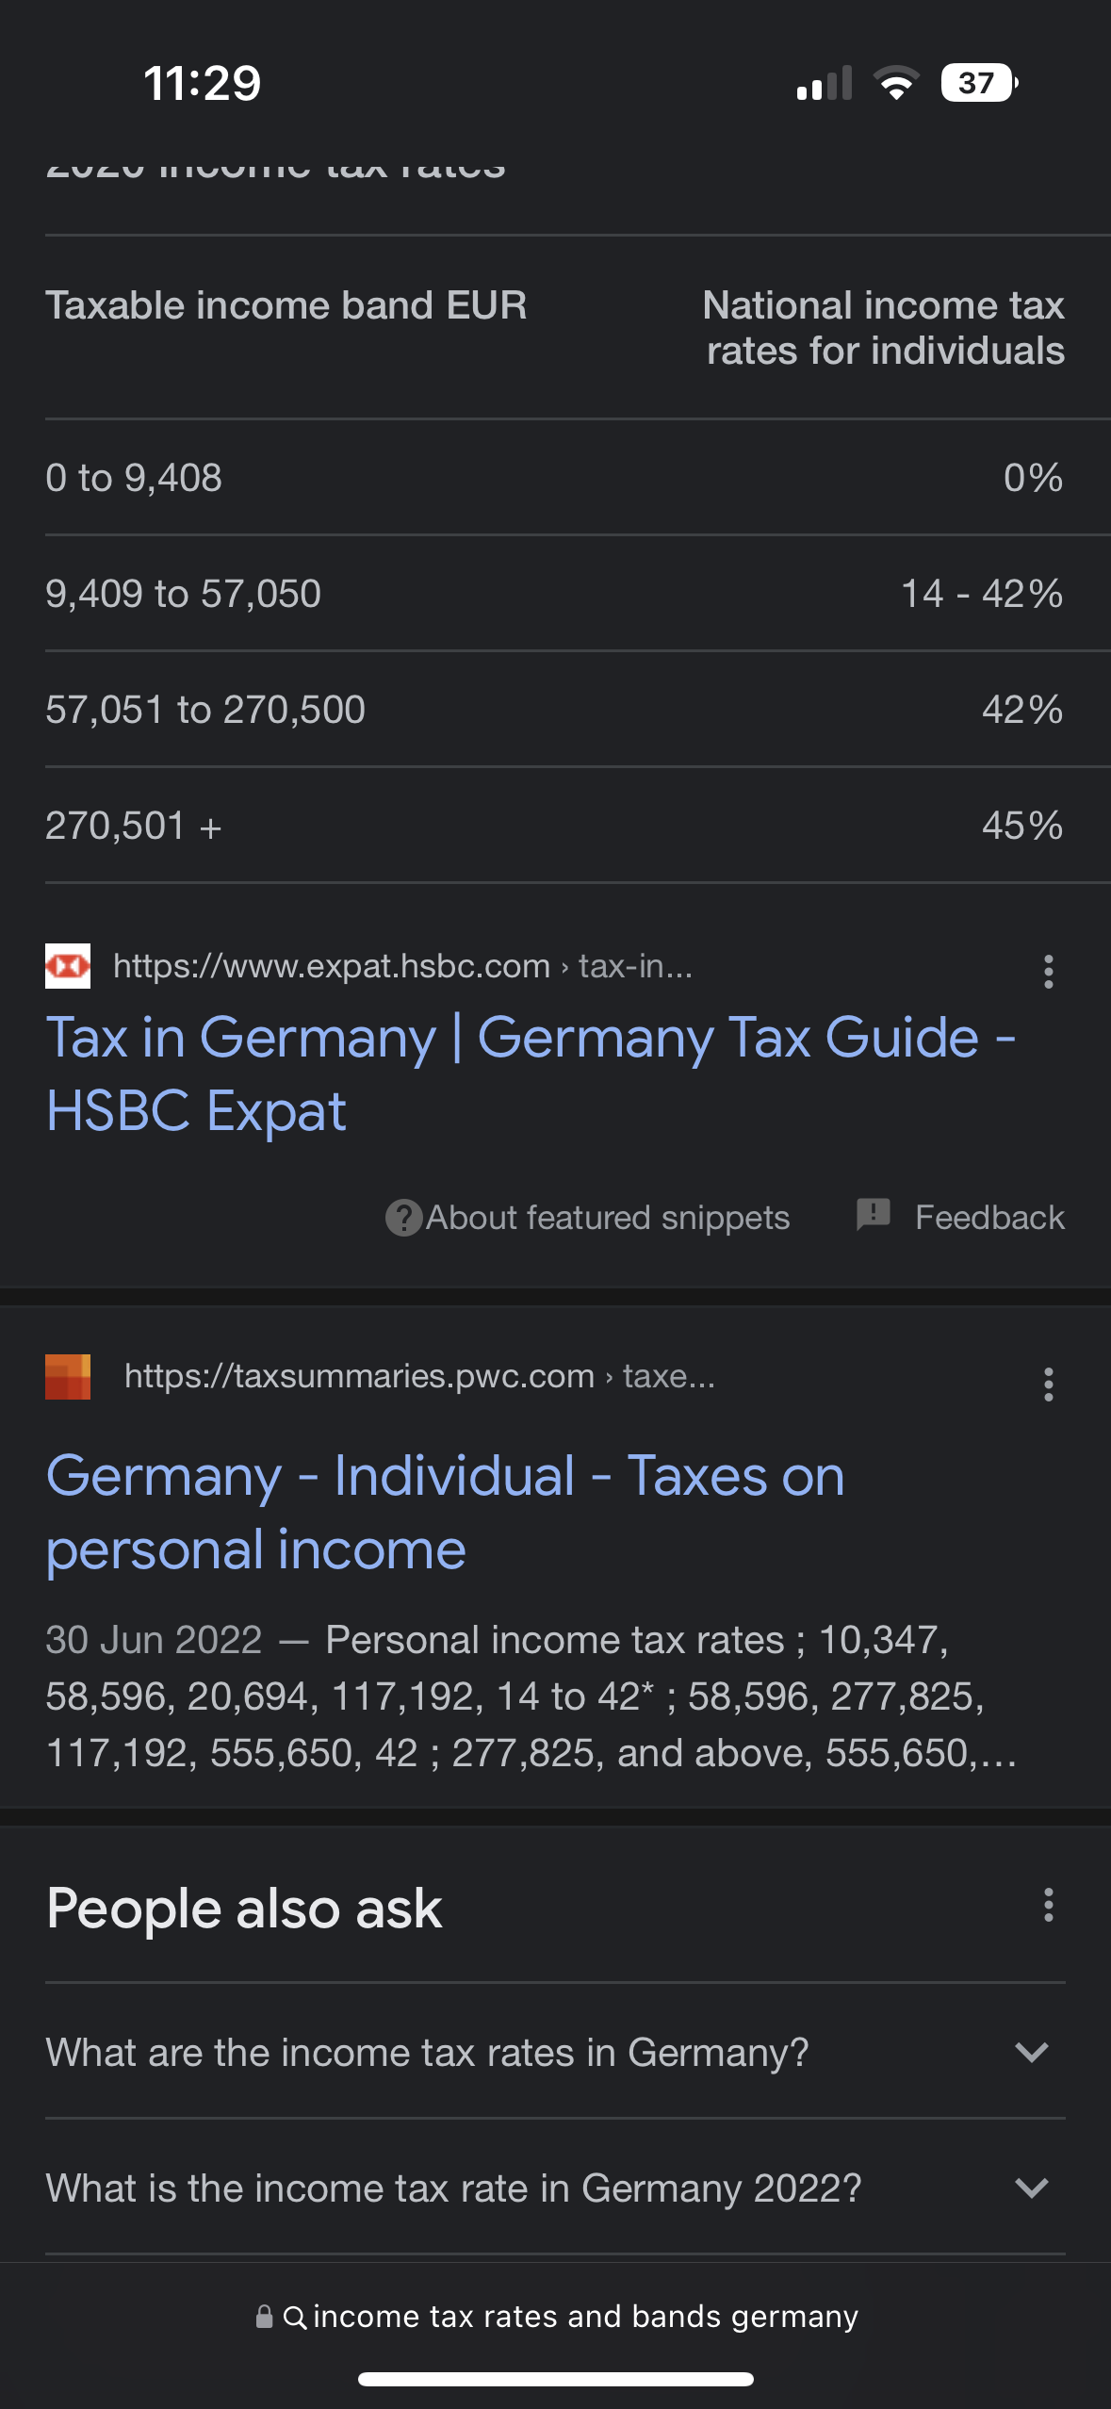The image size is (1111, 2409).
Task: Tap the expat.hsbc.com URL breadcrumb
Action: click(x=402, y=966)
